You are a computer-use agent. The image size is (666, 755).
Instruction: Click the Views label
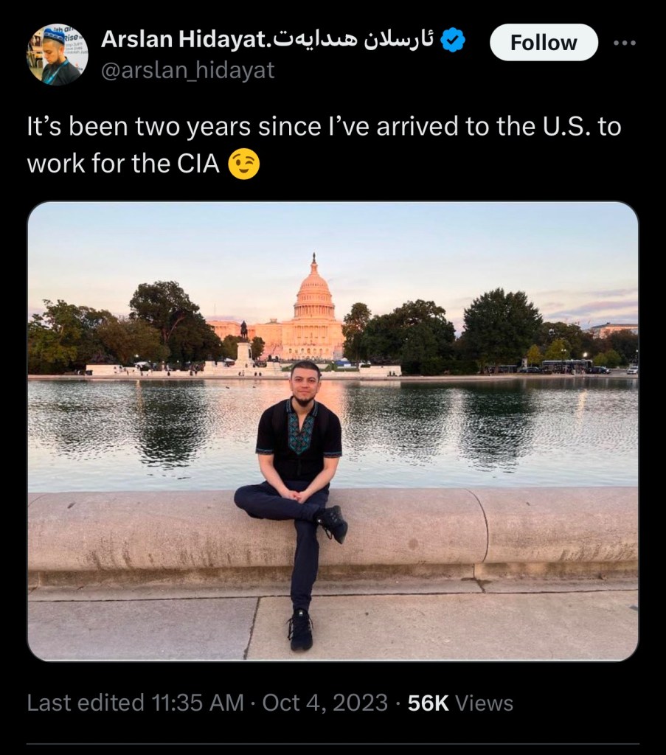pos(484,703)
